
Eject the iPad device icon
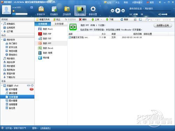(32, 86)
